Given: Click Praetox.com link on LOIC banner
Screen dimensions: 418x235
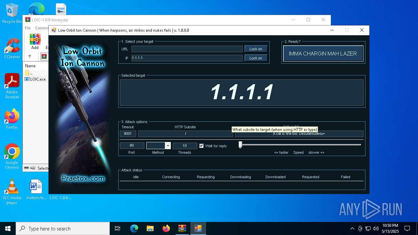Looking at the screenshot, I should [x=83, y=179].
